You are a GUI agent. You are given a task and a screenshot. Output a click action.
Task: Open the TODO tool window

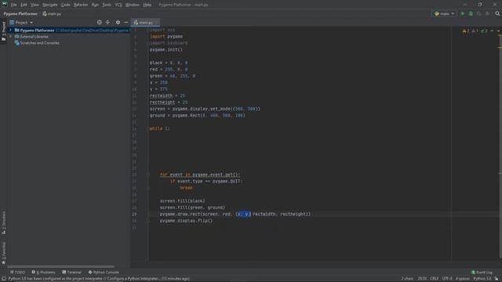(17, 273)
